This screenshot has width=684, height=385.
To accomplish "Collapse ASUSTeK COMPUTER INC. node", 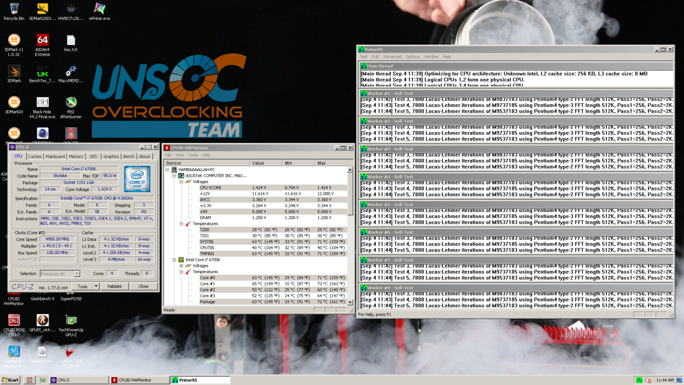I will [174, 175].
